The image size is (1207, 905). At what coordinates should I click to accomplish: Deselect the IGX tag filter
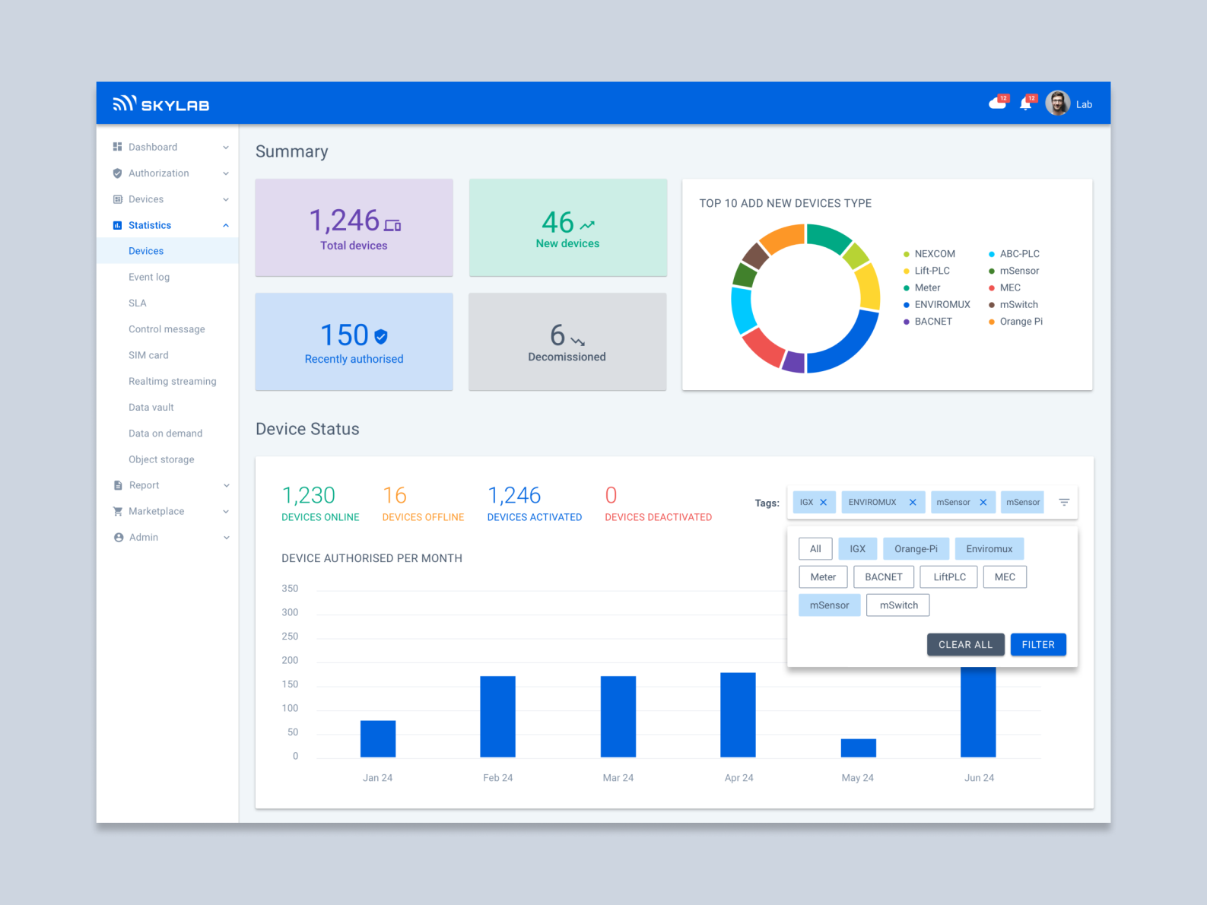(858, 549)
